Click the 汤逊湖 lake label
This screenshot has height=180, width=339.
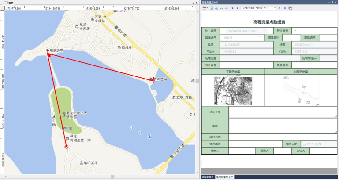pyautogui.click(x=140, y=132)
